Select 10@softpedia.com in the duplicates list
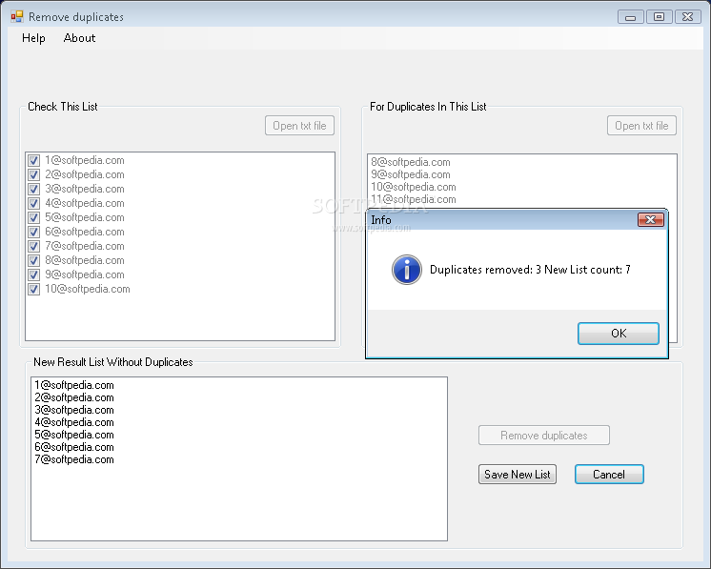 point(414,187)
